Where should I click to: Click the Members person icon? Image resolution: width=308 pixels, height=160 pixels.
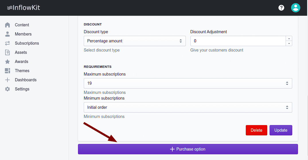click(x=8, y=34)
